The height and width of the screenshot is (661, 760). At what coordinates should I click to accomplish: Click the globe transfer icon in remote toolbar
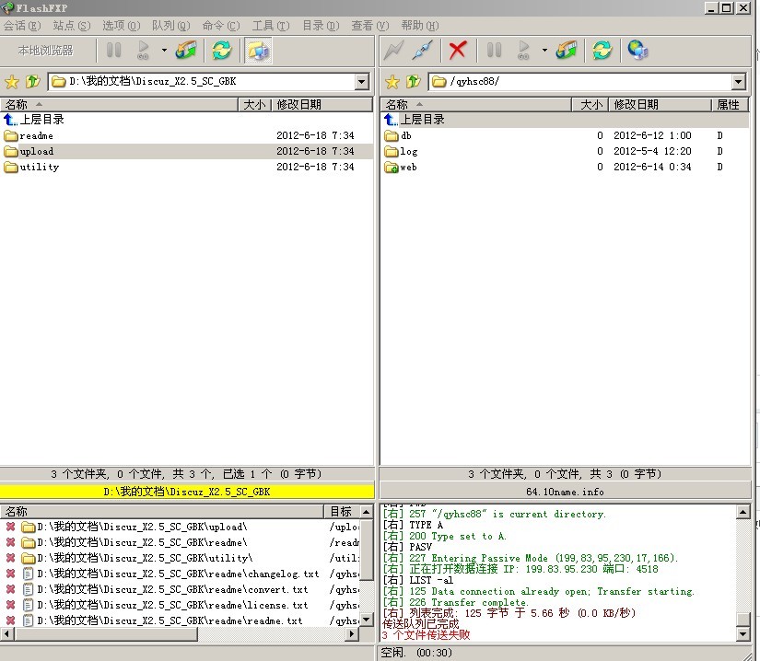pyautogui.click(x=567, y=50)
